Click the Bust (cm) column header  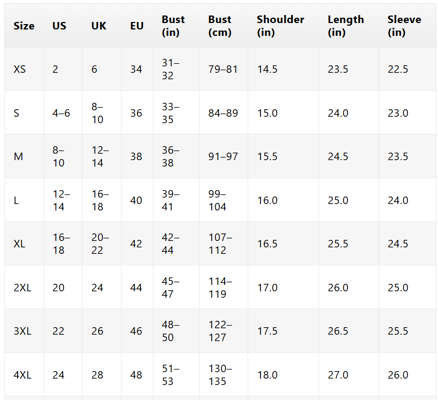(x=224, y=26)
